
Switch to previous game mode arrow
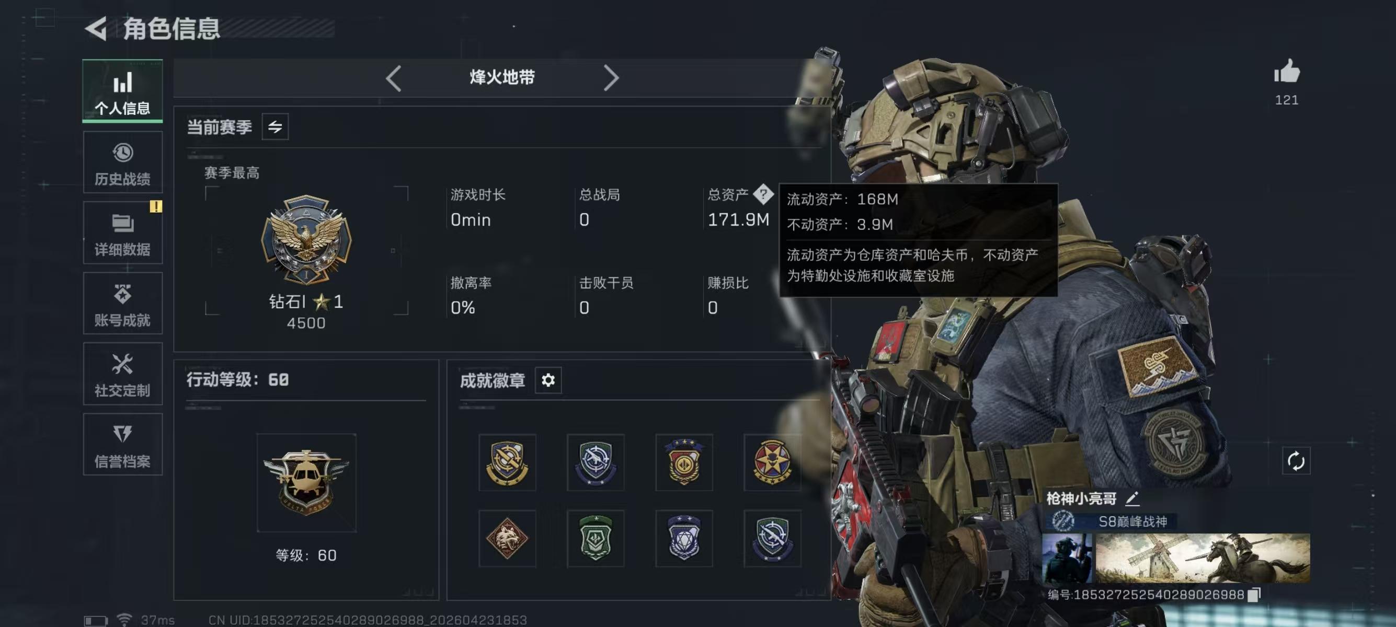tap(394, 78)
